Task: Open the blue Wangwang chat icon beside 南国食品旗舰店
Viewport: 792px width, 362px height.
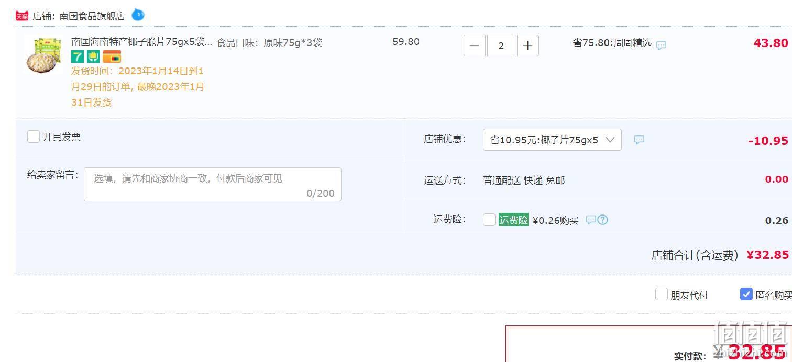Action: 138,15
